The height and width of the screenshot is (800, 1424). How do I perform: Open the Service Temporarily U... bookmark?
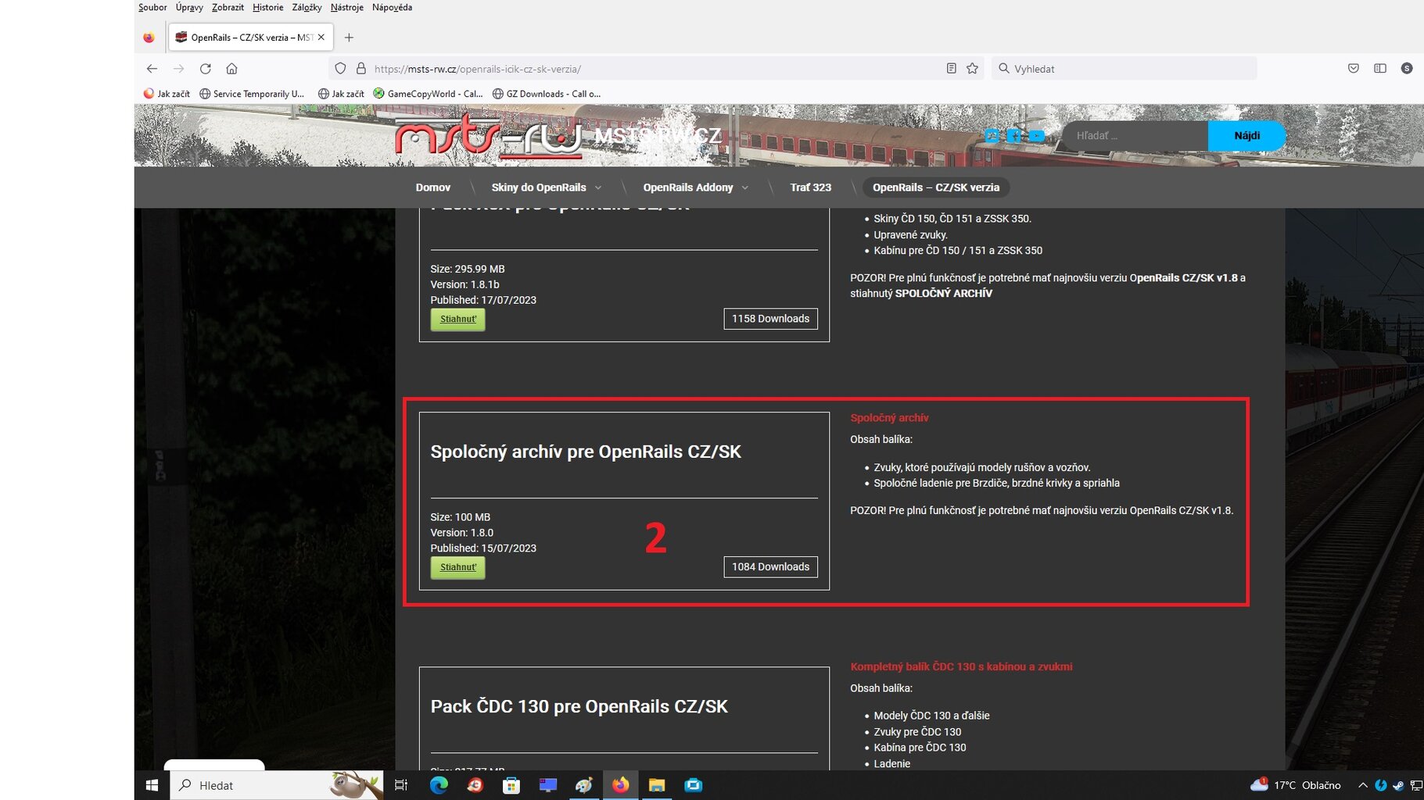pos(252,94)
